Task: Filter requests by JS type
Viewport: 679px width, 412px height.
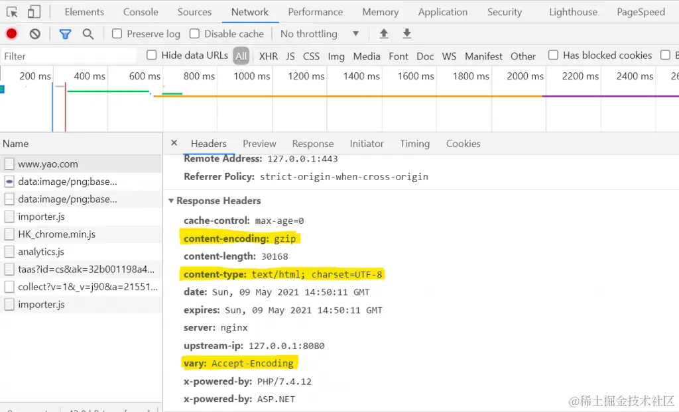Action: click(290, 56)
